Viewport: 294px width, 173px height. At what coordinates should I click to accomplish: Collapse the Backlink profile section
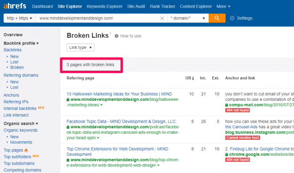pyautogui.click(x=21, y=43)
